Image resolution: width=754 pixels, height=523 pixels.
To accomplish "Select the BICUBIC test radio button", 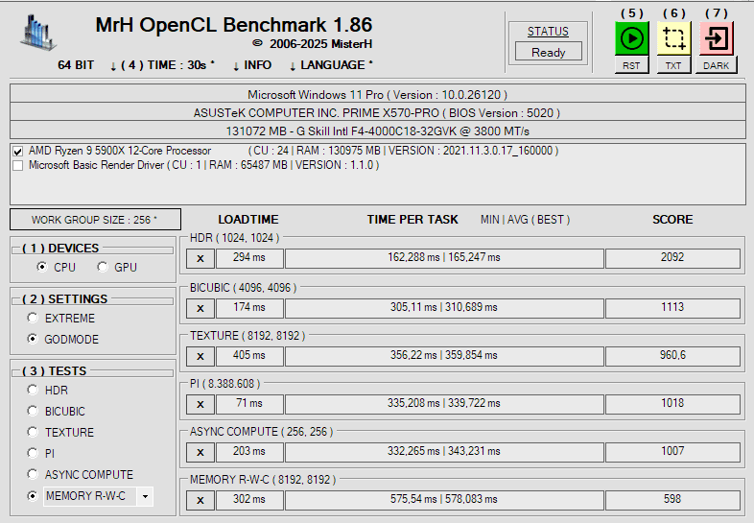I will pos(33,411).
